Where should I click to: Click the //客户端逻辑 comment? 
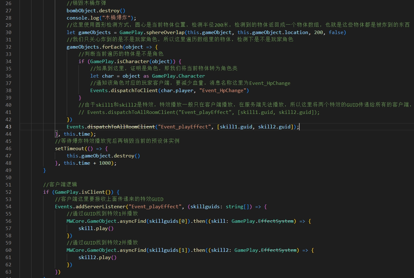(x=60, y=185)
